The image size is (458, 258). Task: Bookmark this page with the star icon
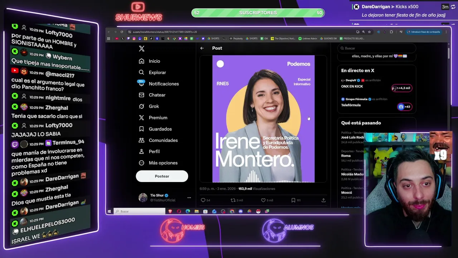click(369, 32)
